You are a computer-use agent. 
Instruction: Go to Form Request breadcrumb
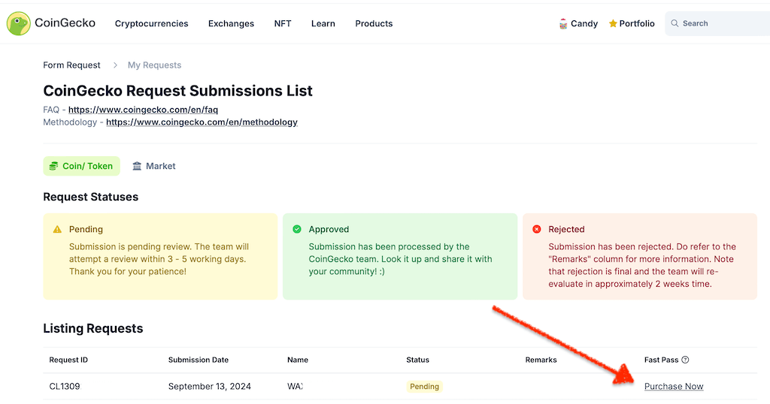71,65
